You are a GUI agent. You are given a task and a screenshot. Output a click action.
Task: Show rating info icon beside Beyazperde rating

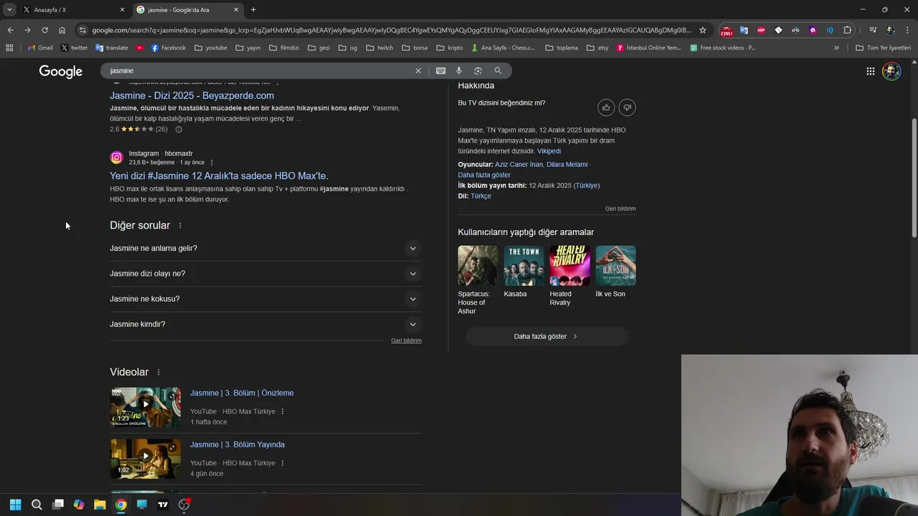pos(179,130)
